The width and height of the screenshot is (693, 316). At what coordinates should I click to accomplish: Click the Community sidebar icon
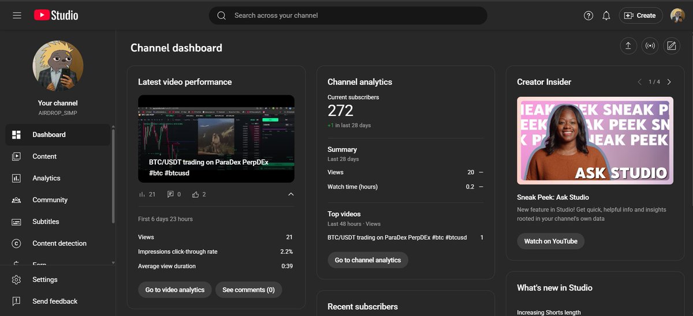click(16, 200)
